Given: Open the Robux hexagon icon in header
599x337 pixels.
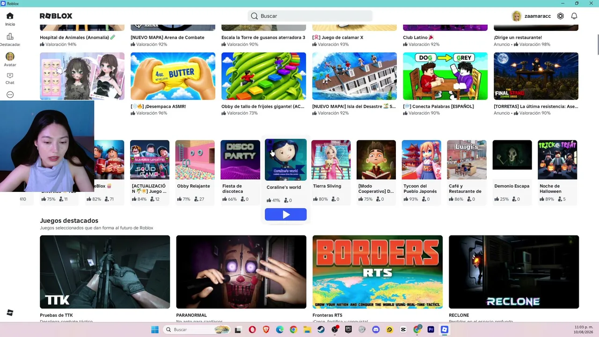Looking at the screenshot, I should (x=561, y=16).
